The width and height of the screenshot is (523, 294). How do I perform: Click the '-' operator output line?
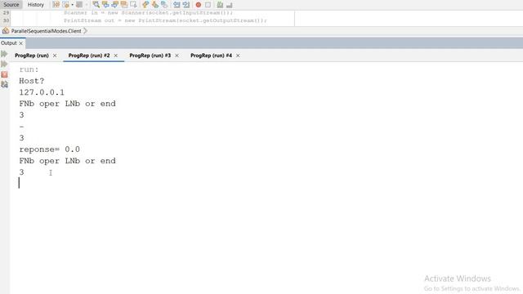[x=22, y=127]
